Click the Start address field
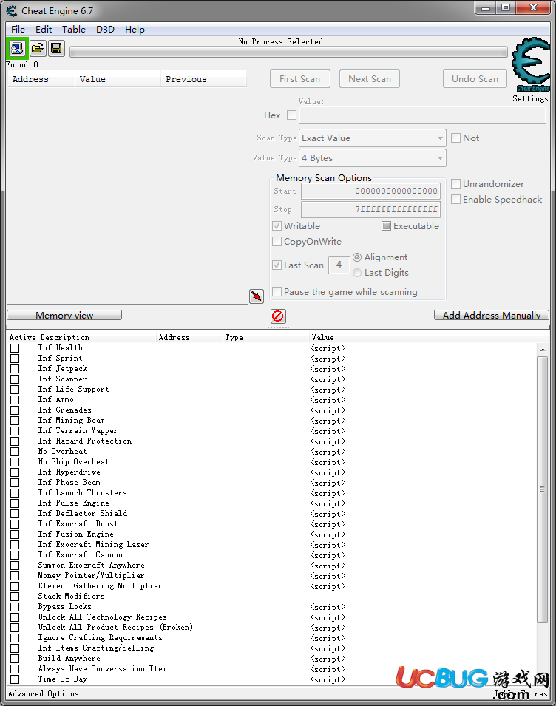Viewport: 556px width, 706px height. pyautogui.click(x=370, y=191)
